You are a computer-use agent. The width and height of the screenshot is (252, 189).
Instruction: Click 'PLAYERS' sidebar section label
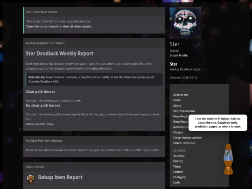[179, 151]
